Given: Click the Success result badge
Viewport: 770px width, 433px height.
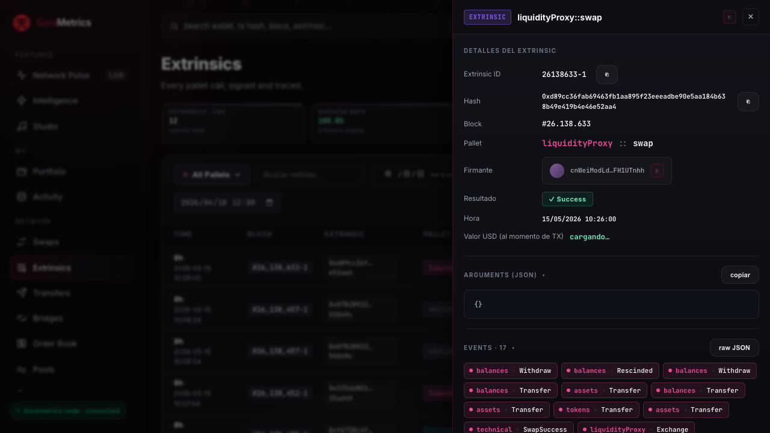Looking at the screenshot, I should click(567, 199).
